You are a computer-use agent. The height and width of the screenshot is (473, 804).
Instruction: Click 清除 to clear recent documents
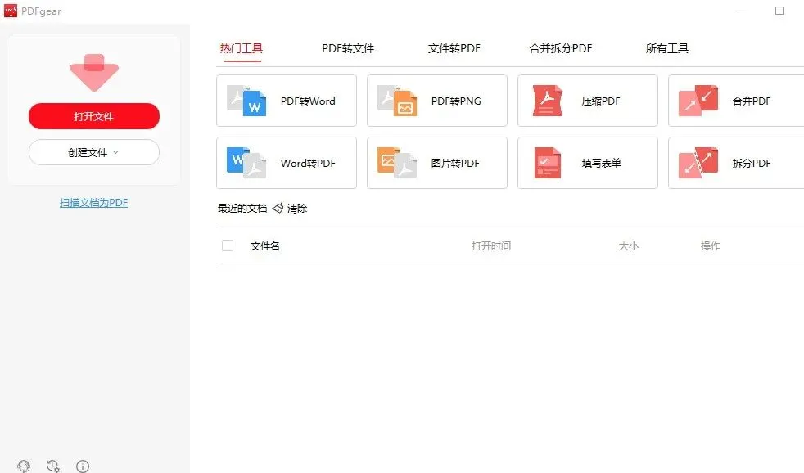click(x=297, y=209)
